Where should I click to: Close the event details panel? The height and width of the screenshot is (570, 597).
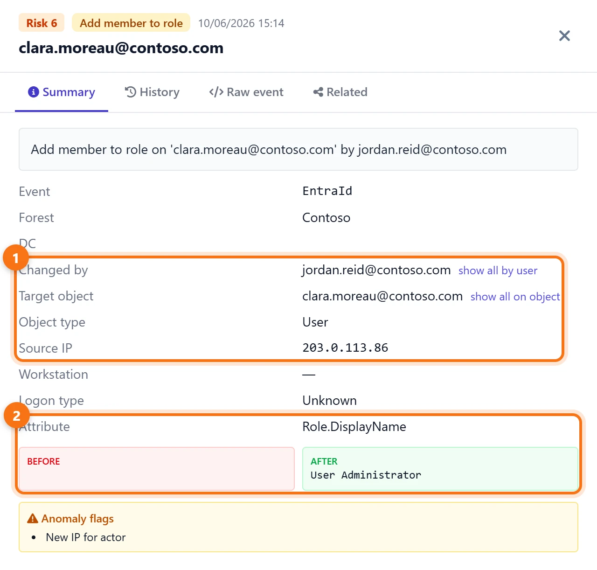(x=564, y=36)
